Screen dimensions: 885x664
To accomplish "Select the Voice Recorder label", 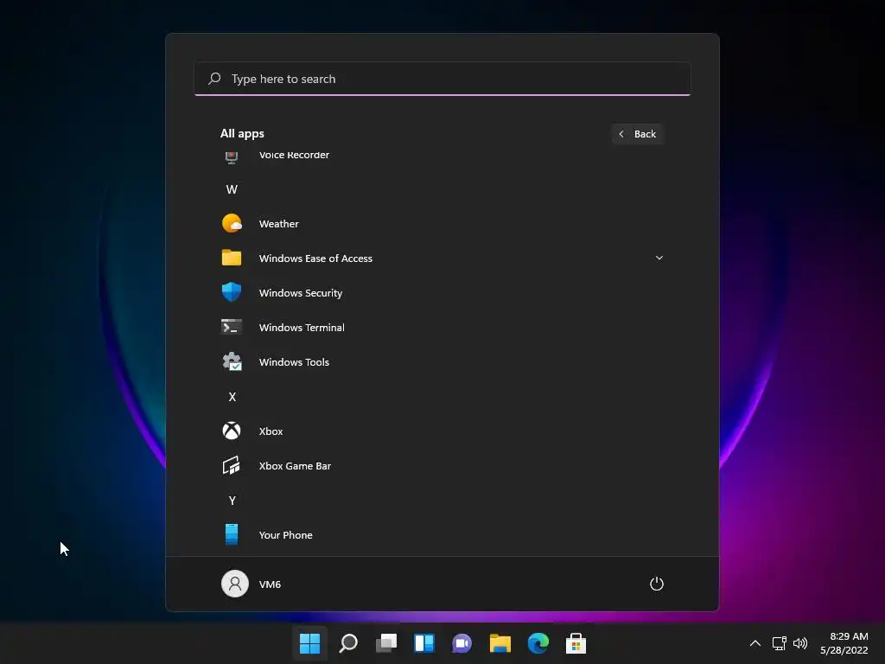I will [294, 156].
